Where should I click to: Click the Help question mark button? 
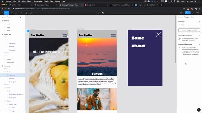pos(199,110)
